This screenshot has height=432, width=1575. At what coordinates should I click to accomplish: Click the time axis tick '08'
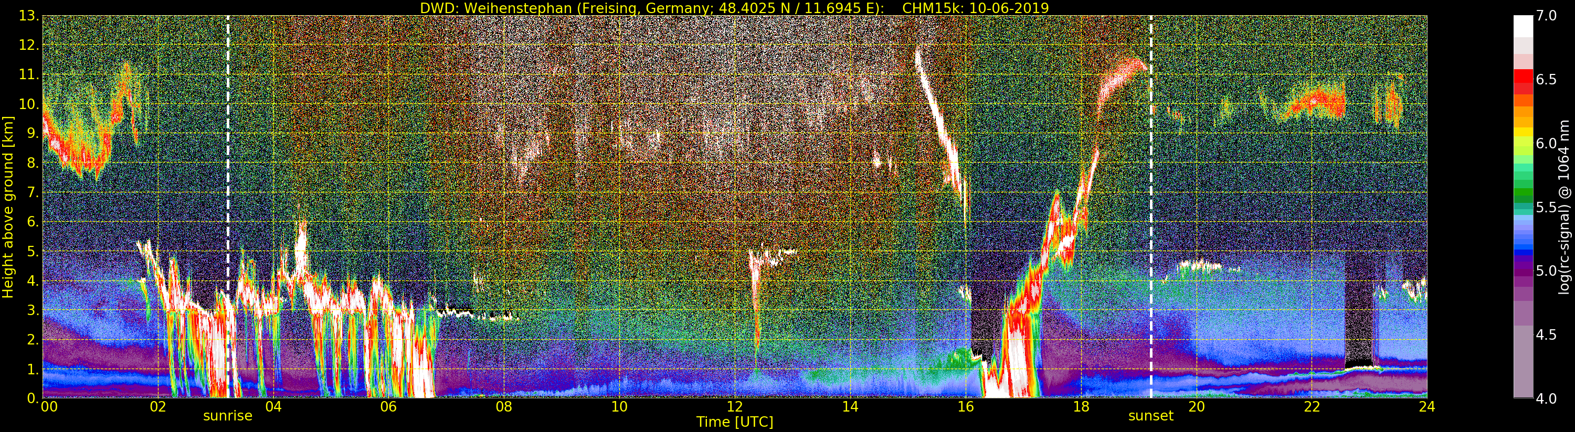(504, 406)
